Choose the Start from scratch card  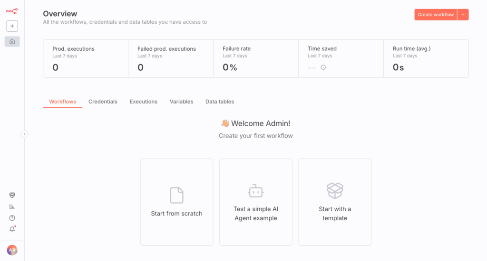[x=176, y=202]
